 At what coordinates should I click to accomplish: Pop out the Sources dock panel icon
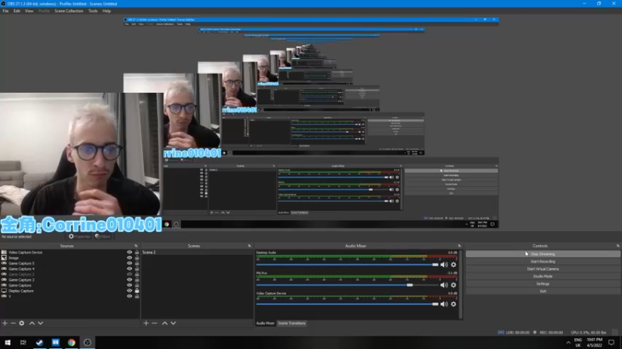pyautogui.click(x=136, y=246)
